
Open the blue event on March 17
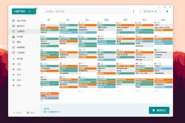(x=107, y=60)
